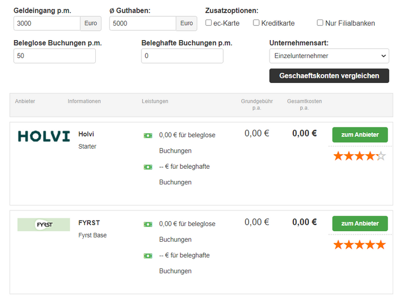Click the Beleglose Buchungen p.m. field
Image resolution: width=401 pixels, height=298 pixels.
[x=55, y=56]
